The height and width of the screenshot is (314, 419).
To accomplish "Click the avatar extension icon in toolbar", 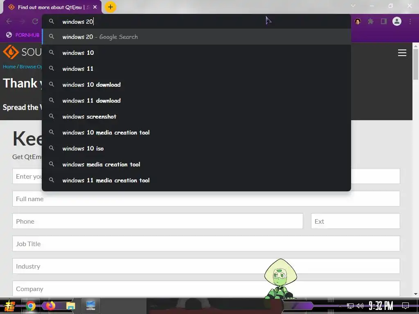I will point(358,21).
